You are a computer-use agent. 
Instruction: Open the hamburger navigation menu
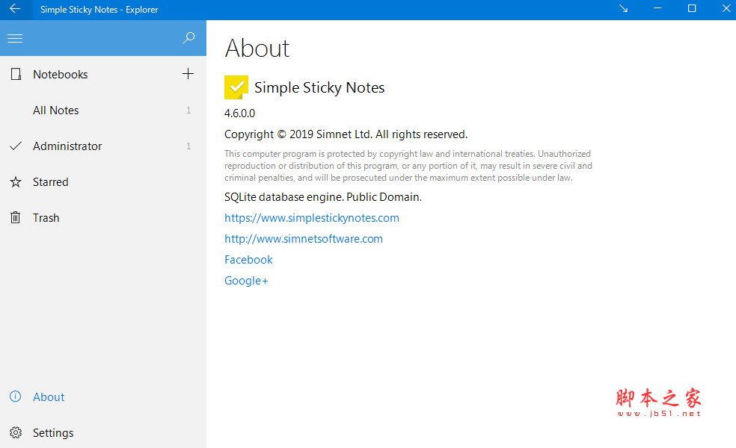coord(15,39)
